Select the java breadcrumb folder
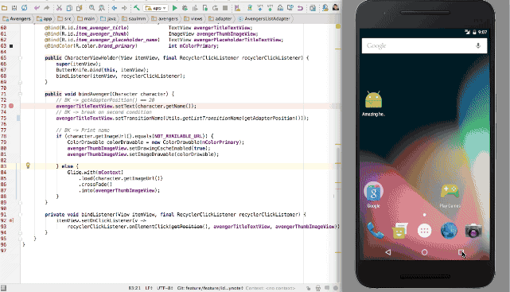510x292 pixels. [x=108, y=19]
